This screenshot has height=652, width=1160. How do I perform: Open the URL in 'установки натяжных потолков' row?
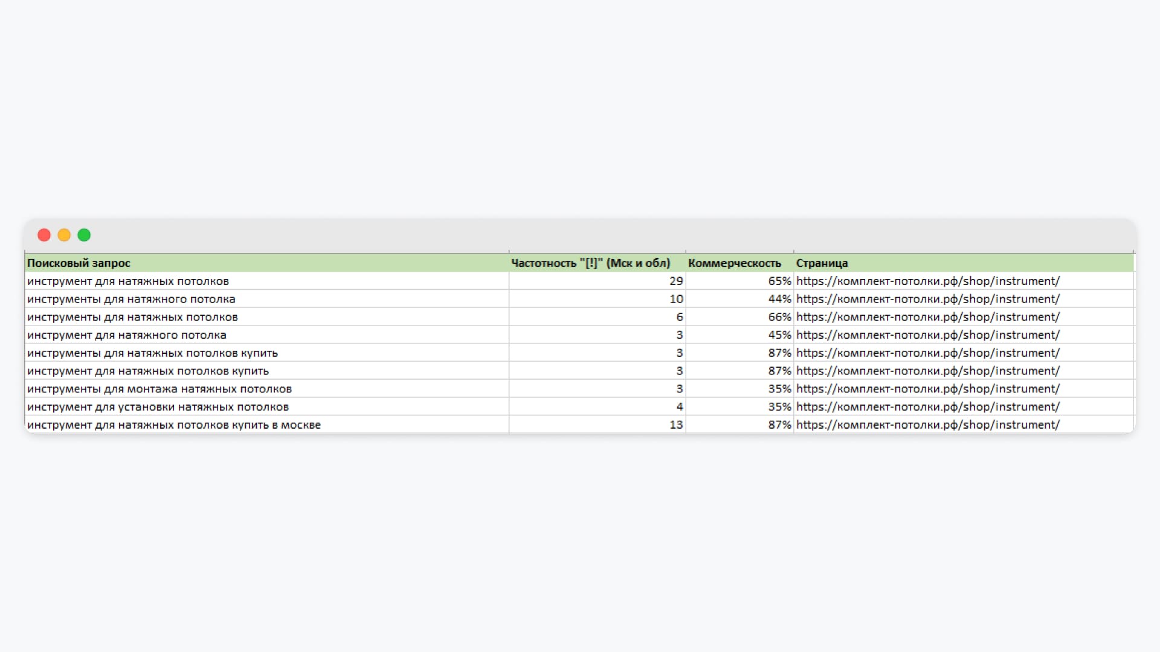(x=928, y=407)
